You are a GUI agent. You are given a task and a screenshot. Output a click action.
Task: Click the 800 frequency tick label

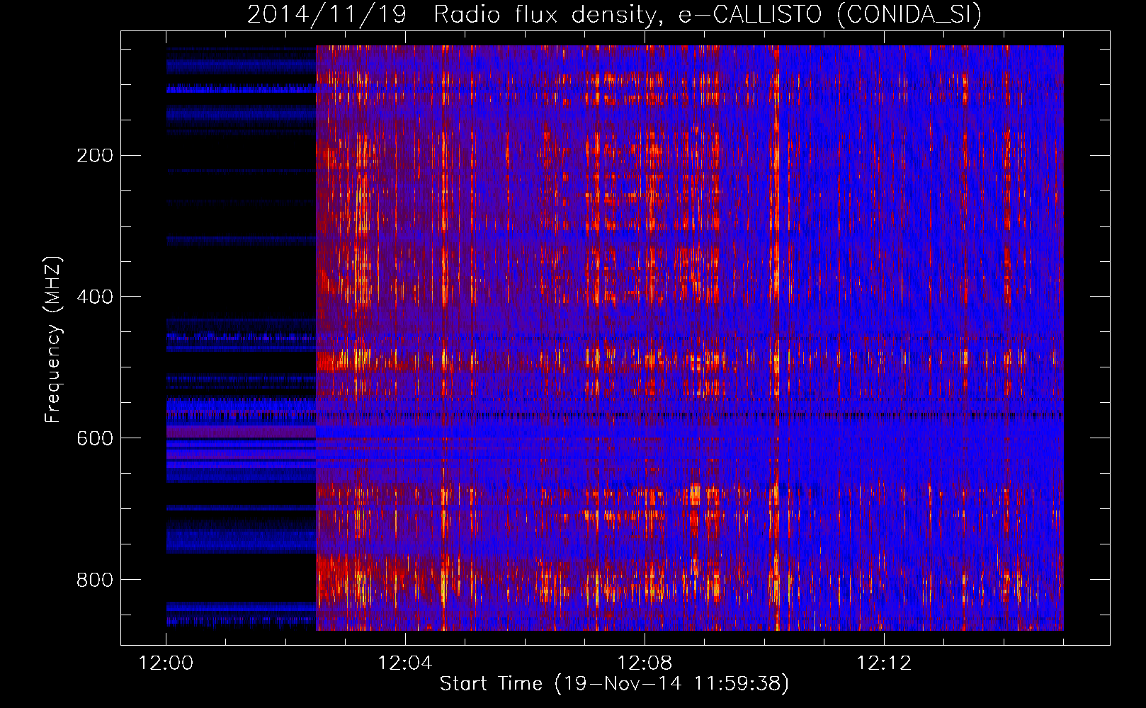tap(95, 581)
